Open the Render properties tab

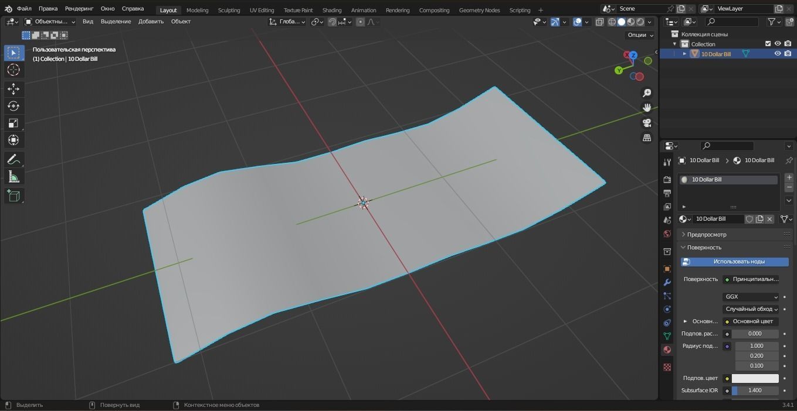coord(667,179)
